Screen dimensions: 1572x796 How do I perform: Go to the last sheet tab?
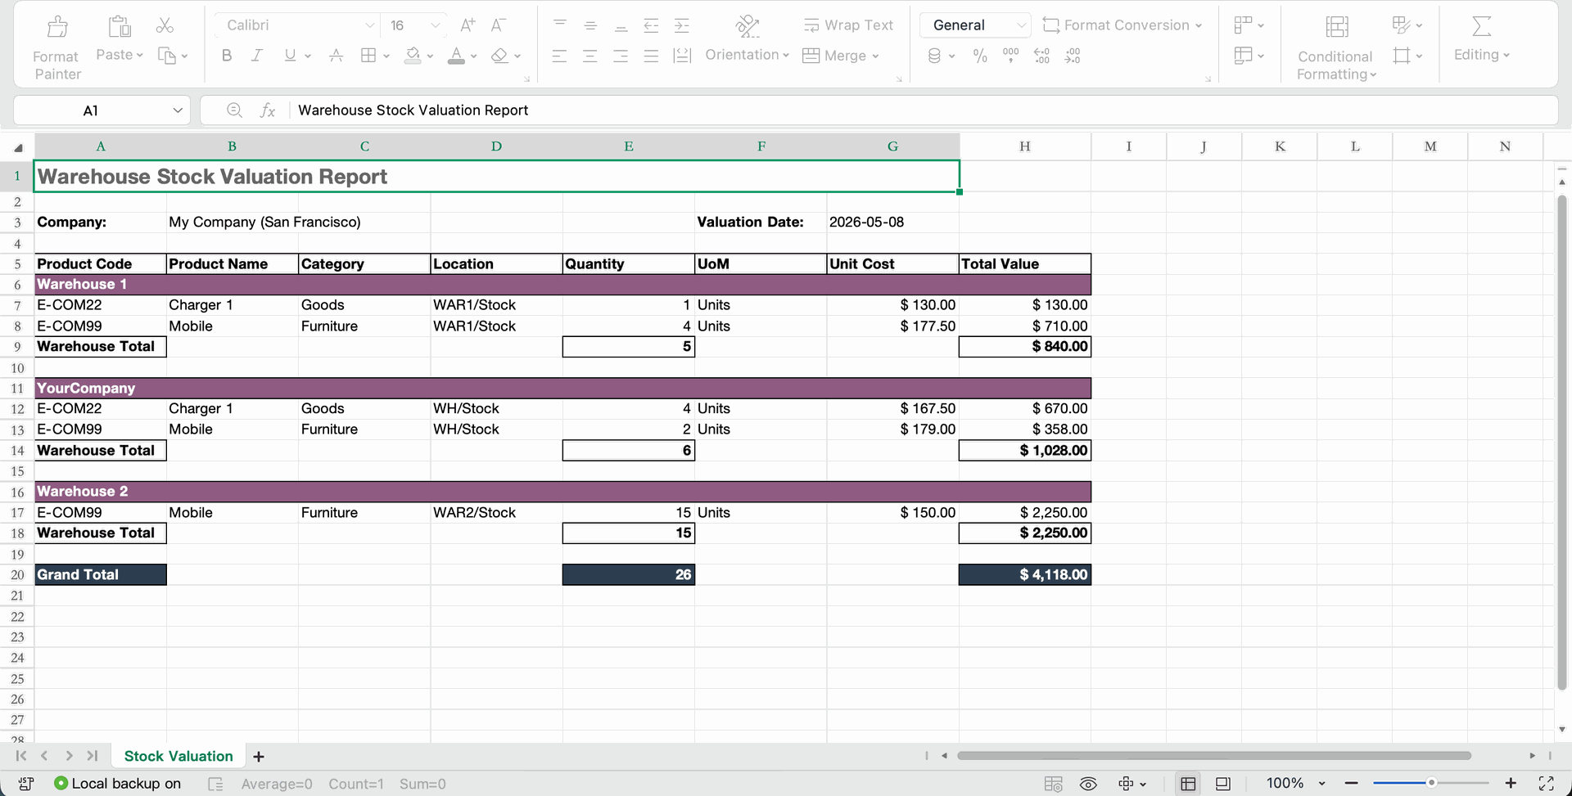point(93,756)
